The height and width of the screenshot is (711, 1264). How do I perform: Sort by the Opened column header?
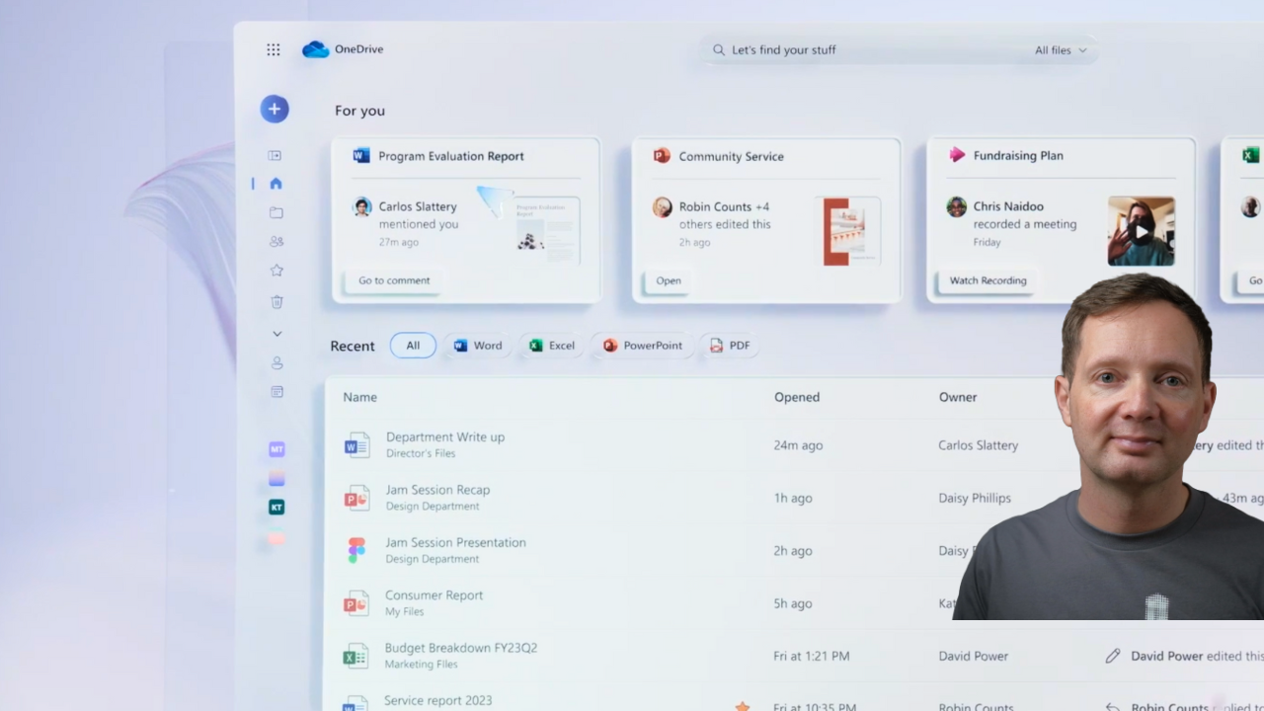pos(797,397)
